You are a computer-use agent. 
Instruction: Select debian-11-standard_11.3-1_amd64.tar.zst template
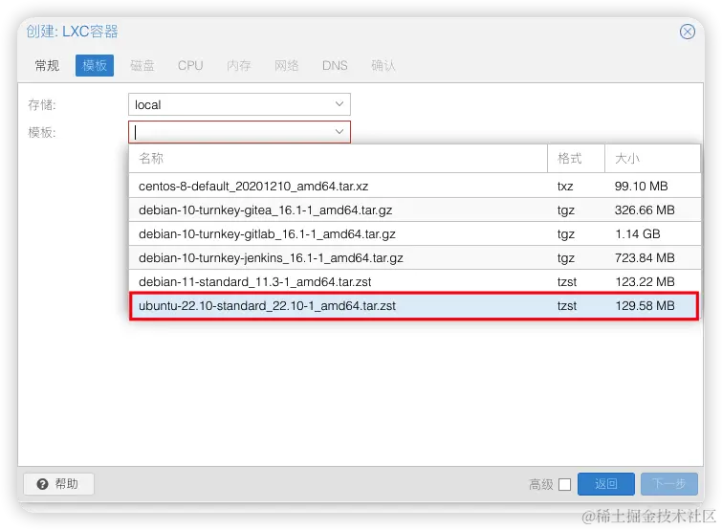coord(414,282)
